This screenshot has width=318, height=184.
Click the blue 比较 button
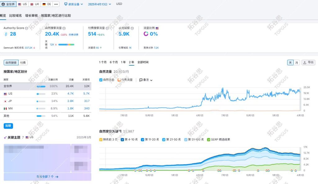(x=8, y=126)
